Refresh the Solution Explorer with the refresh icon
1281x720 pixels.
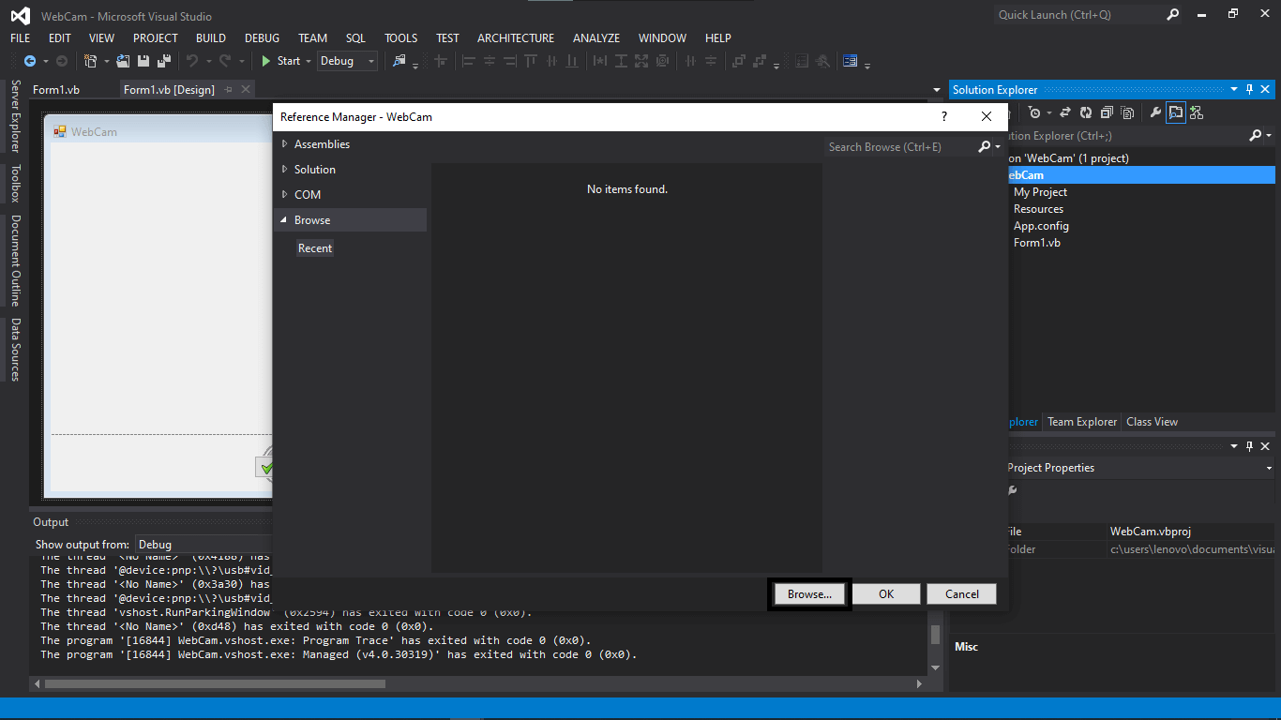click(1085, 112)
